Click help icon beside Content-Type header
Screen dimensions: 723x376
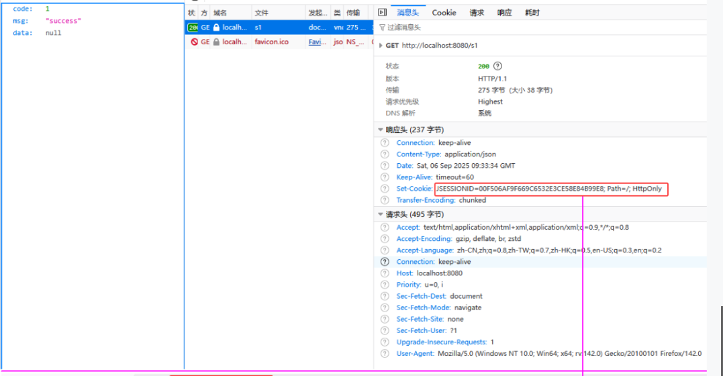(x=385, y=154)
